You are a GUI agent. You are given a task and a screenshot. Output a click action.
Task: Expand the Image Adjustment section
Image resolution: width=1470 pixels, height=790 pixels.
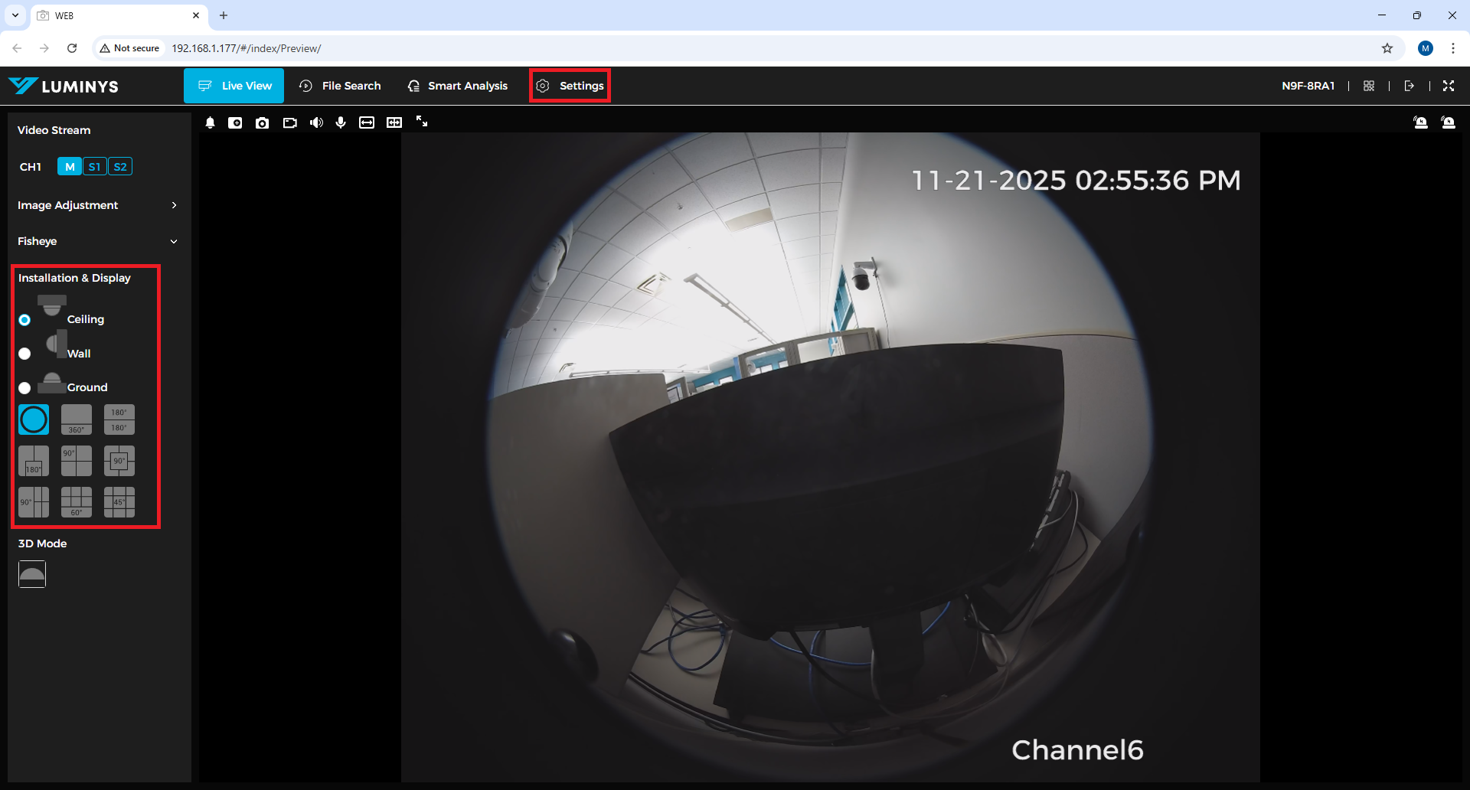97,205
